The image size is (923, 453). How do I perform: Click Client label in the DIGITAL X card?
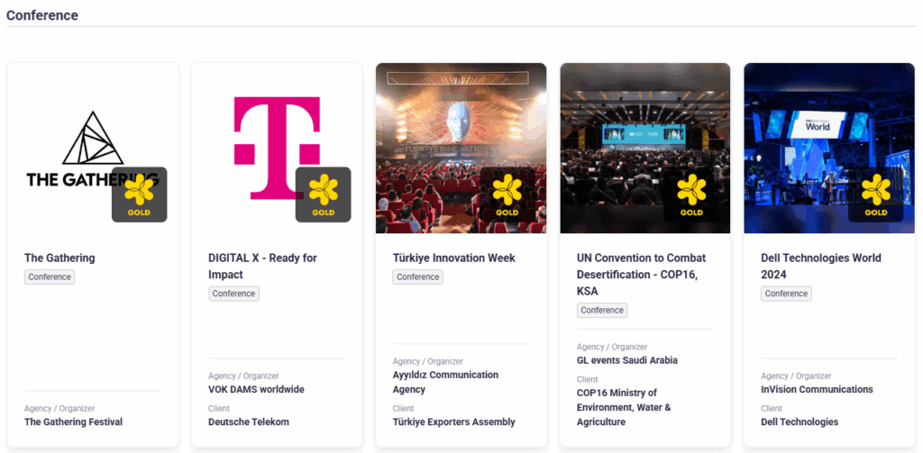(219, 408)
